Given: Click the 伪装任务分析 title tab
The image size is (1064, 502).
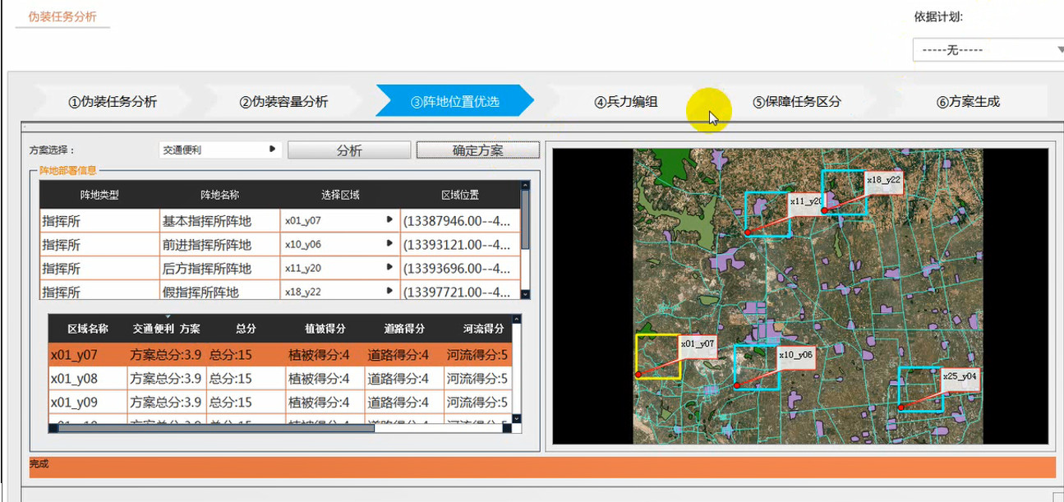Looking at the screenshot, I should [62, 16].
